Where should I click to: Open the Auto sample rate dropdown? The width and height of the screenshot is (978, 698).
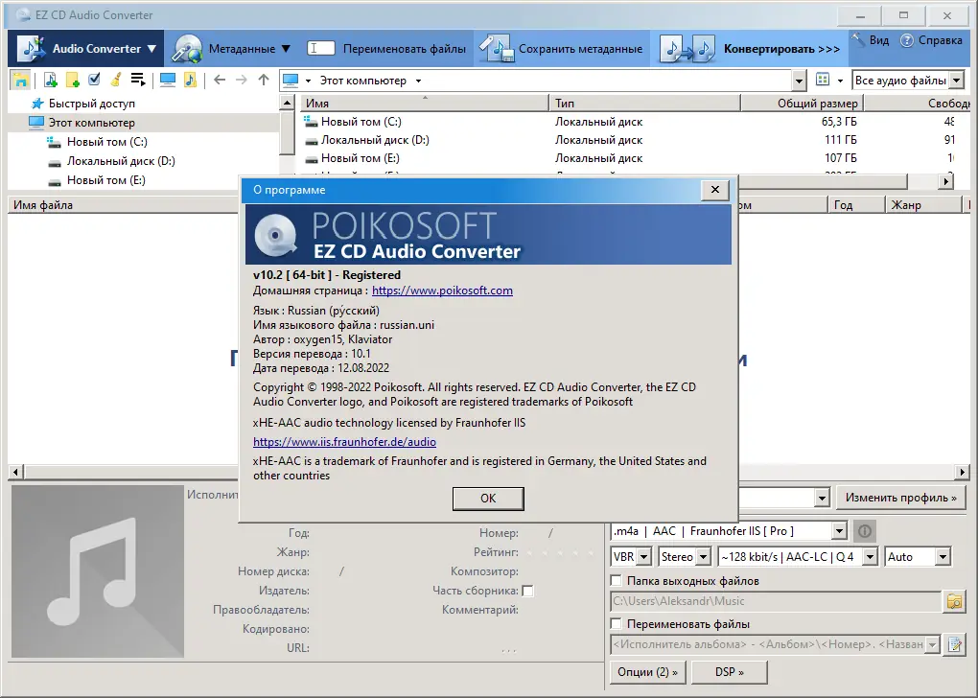coord(943,556)
